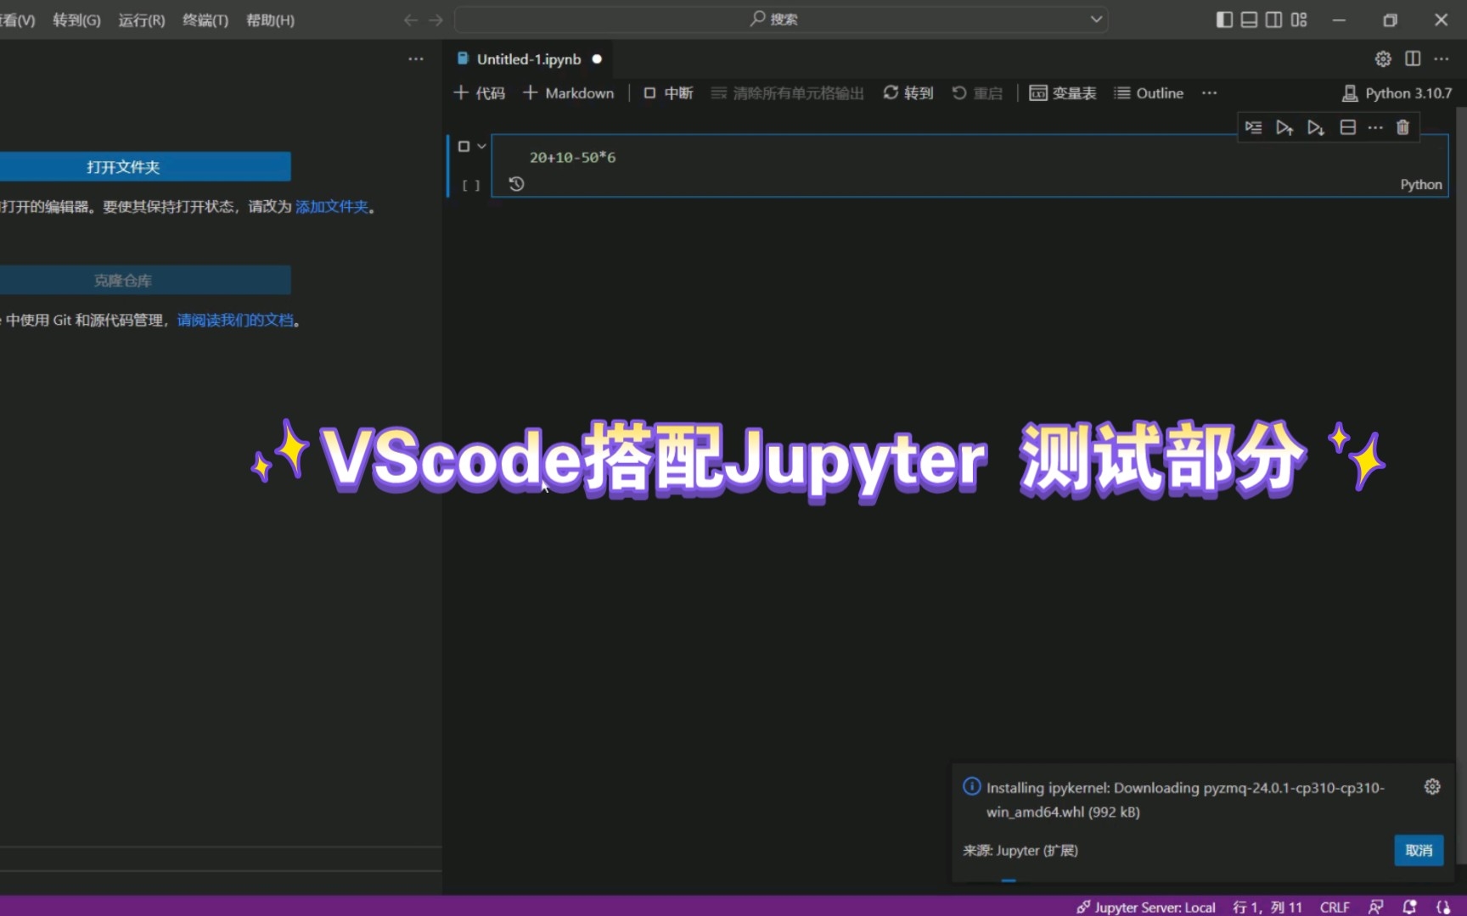
Task: Delete the current cell via trash icon
Action: tap(1402, 127)
